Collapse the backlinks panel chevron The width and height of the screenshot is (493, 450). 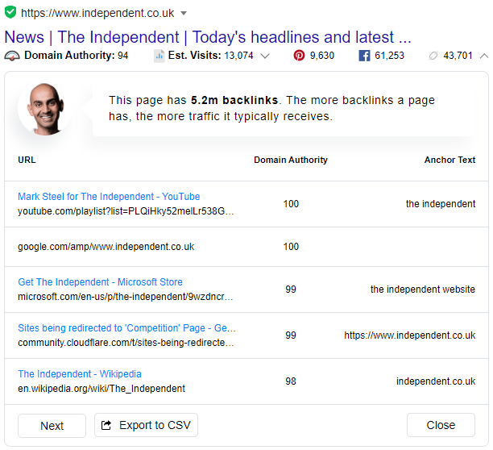point(484,56)
